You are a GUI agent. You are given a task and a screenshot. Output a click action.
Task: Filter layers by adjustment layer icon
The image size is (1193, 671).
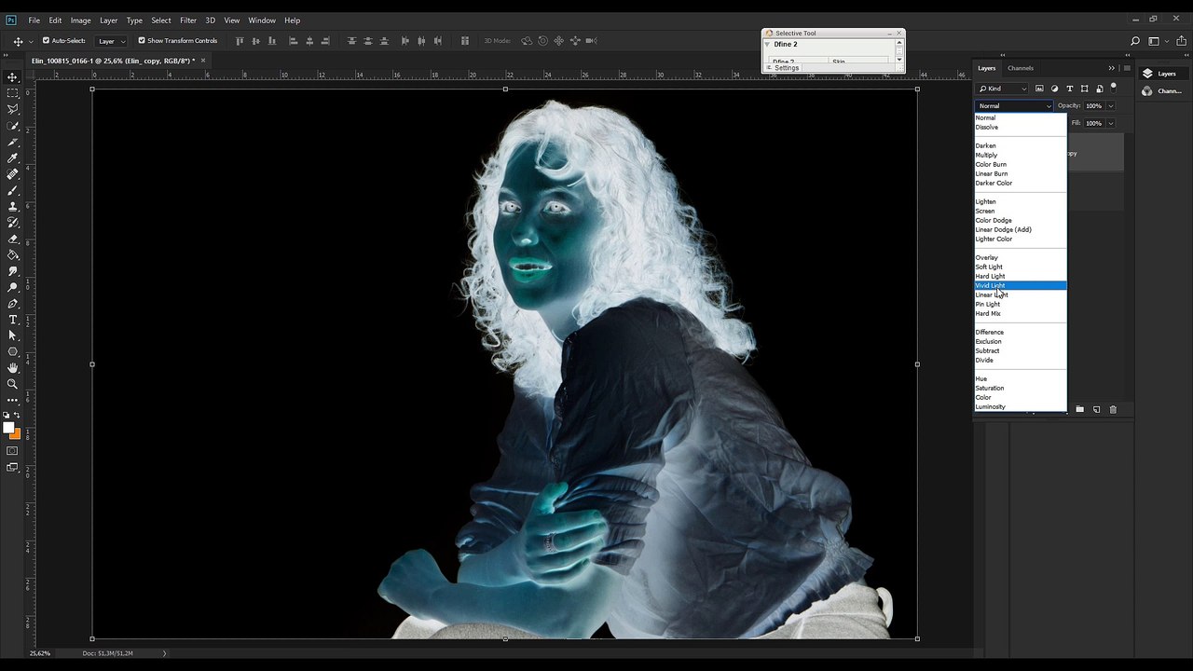coord(1054,89)
